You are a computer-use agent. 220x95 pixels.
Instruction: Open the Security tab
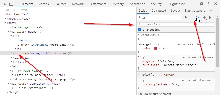click(156, 4)
